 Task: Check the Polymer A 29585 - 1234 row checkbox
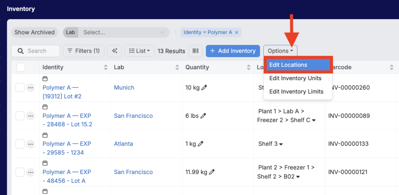(x=20, y=144)
